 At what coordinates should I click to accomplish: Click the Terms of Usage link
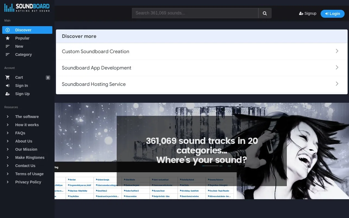click(29, 174)
